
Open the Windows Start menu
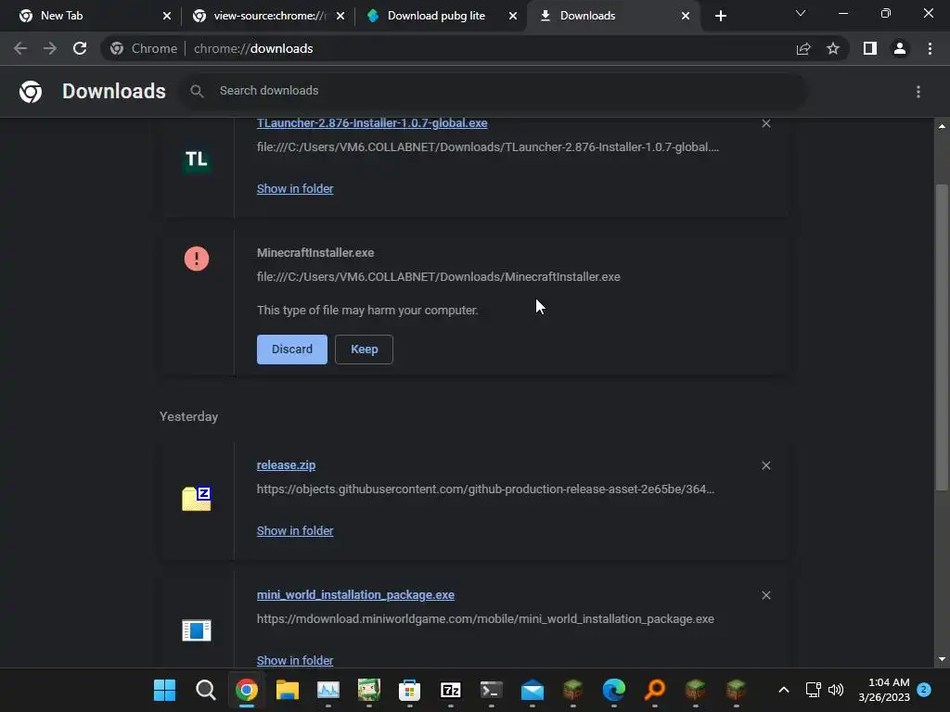(x=164, y=690)
